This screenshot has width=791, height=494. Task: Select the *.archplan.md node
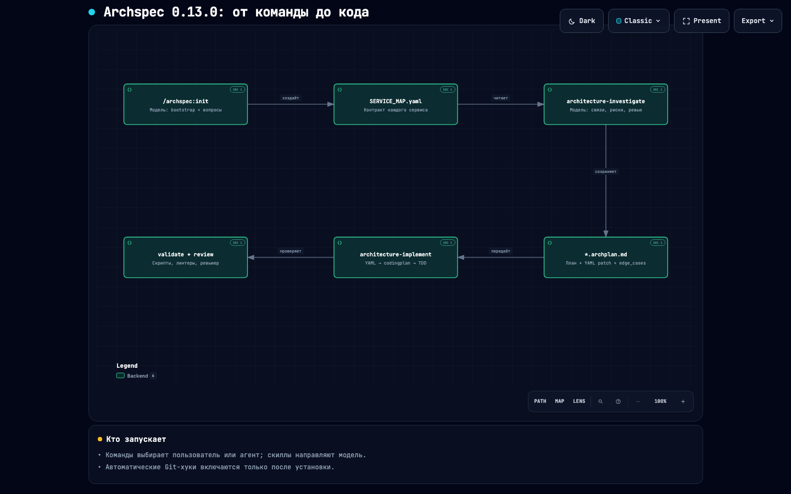606,257
